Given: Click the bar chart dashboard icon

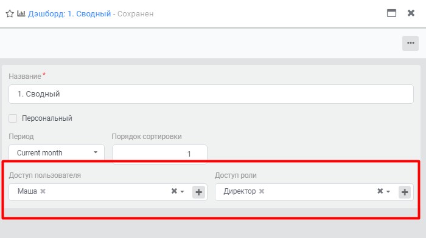Looking at the screenshot, I should pyautogui.click(x=21, y=13).
